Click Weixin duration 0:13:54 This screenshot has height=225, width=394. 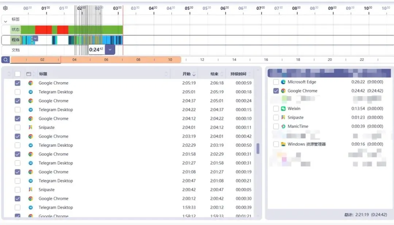click(x=358, y=108)
